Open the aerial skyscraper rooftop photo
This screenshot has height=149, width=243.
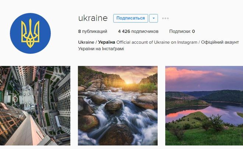[x=35, y=106]
